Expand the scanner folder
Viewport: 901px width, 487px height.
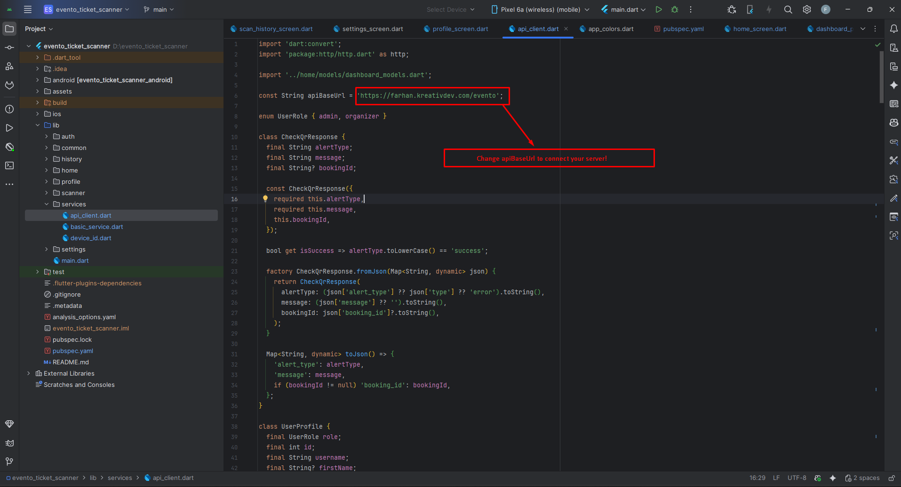point(47,193)
